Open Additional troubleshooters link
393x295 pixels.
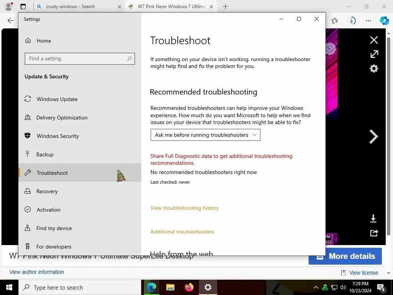pyautogui.click(x=182, y=232)
